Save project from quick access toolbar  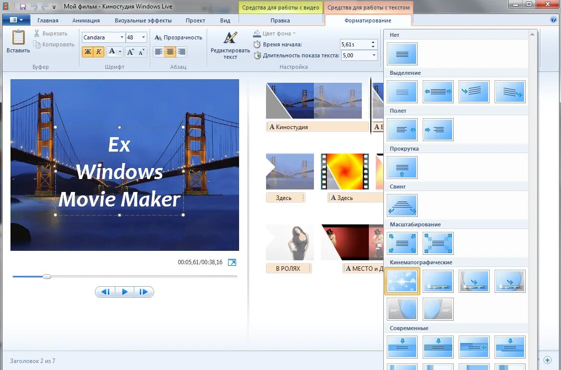[x=22, y=7]
